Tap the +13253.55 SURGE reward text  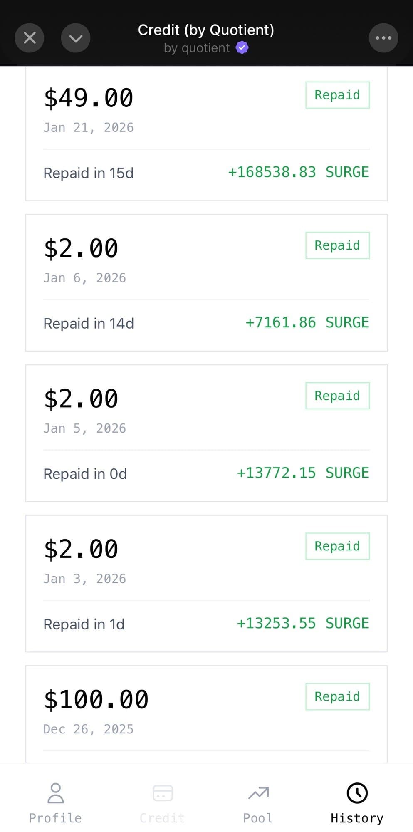(302, 624)
